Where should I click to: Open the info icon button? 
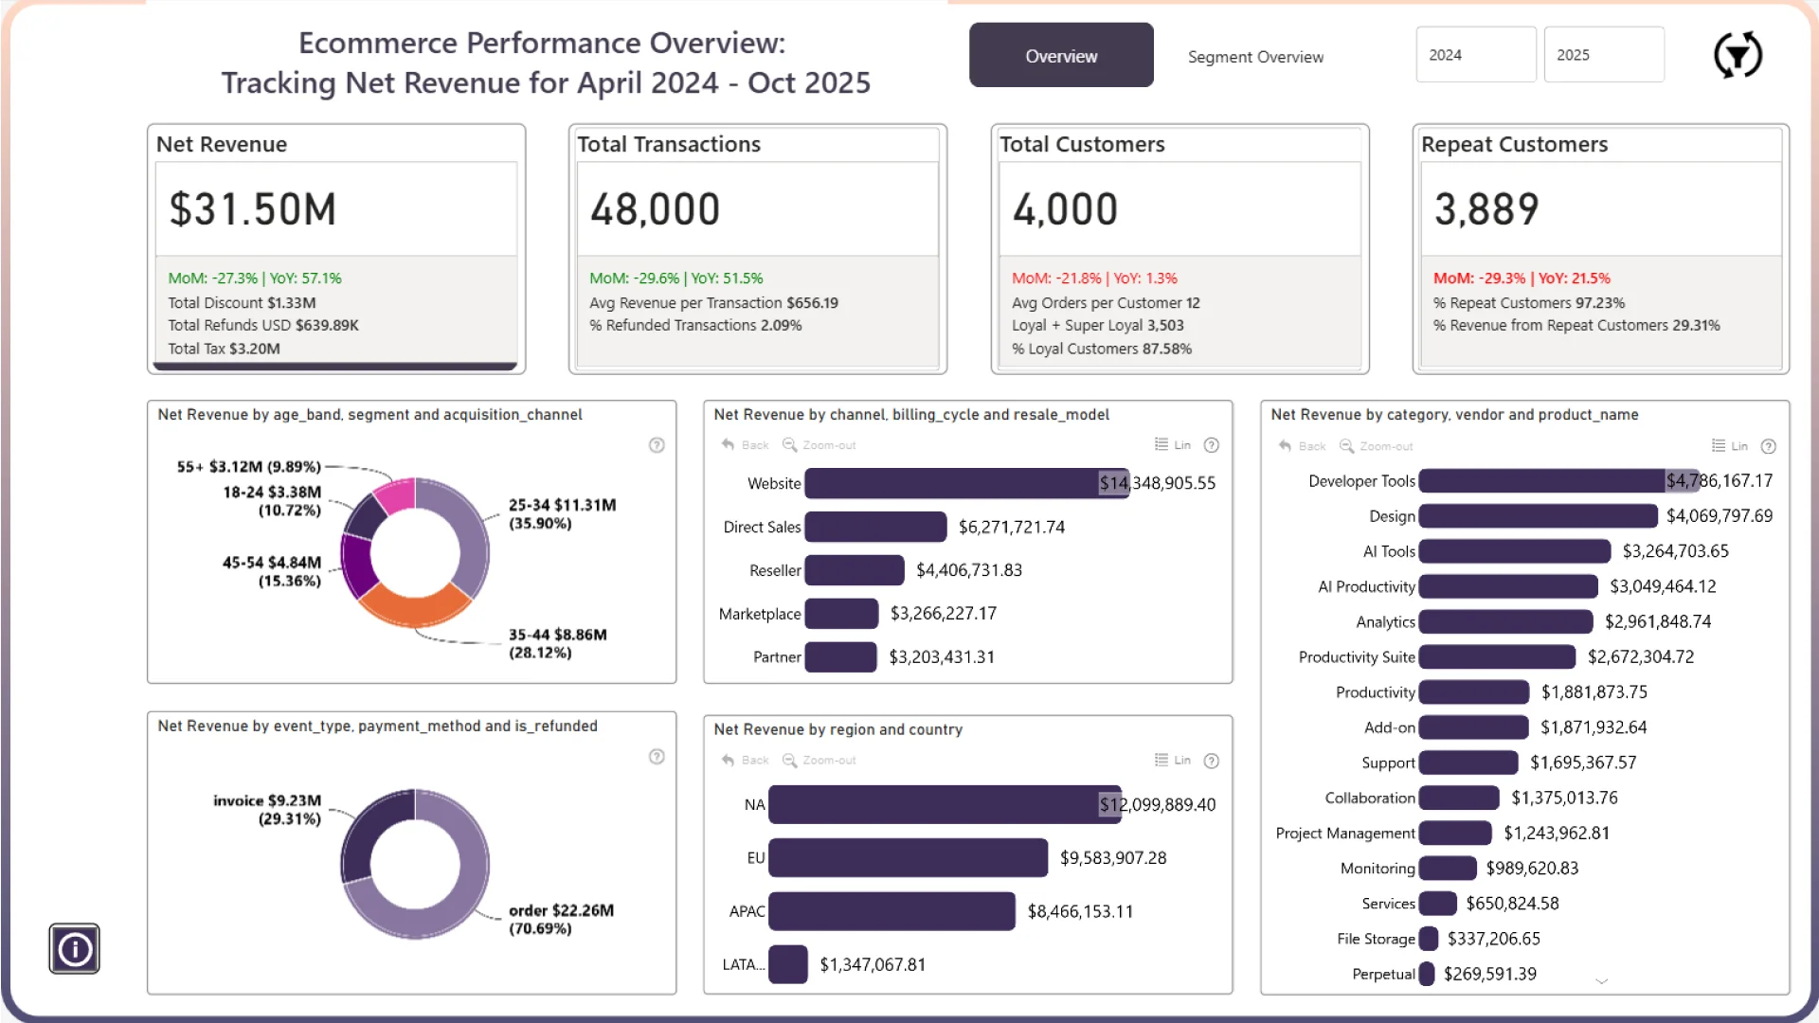pyautogui.click(x=74, y=948)
